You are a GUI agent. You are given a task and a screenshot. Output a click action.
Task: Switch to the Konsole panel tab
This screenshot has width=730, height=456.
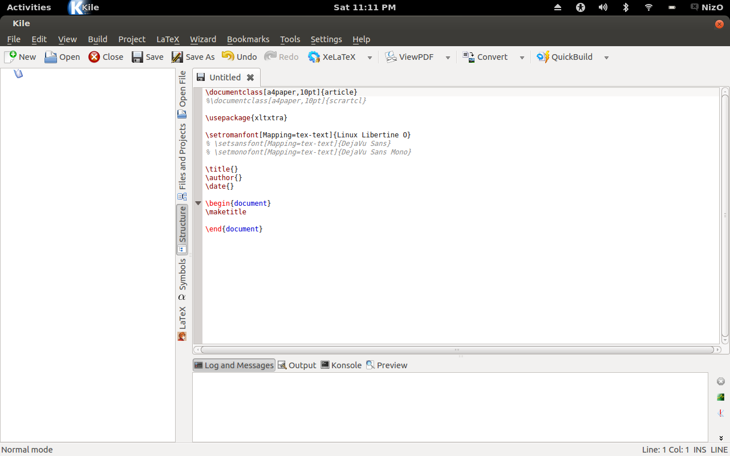pyautogui.click(x=341, y=365)
